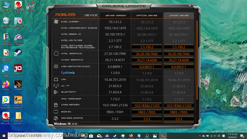Install official Intel Graphics driver 26.20.100.7642

[147, 54]
